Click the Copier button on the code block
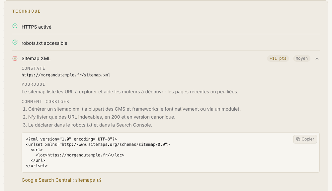332x191 pixels. point(305,139)
